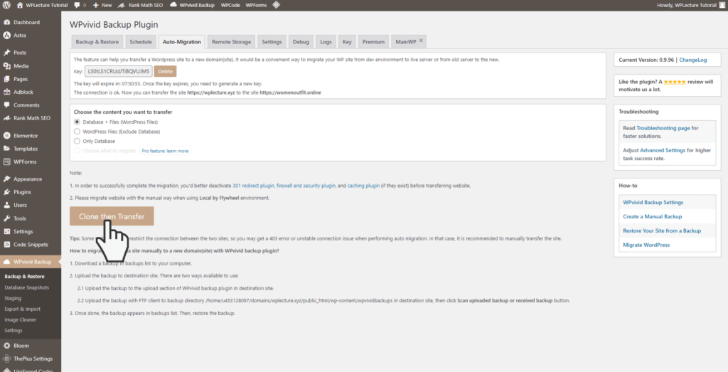728x372 pixels.
Task: Open the Premium tab
Action: [373, 42]
